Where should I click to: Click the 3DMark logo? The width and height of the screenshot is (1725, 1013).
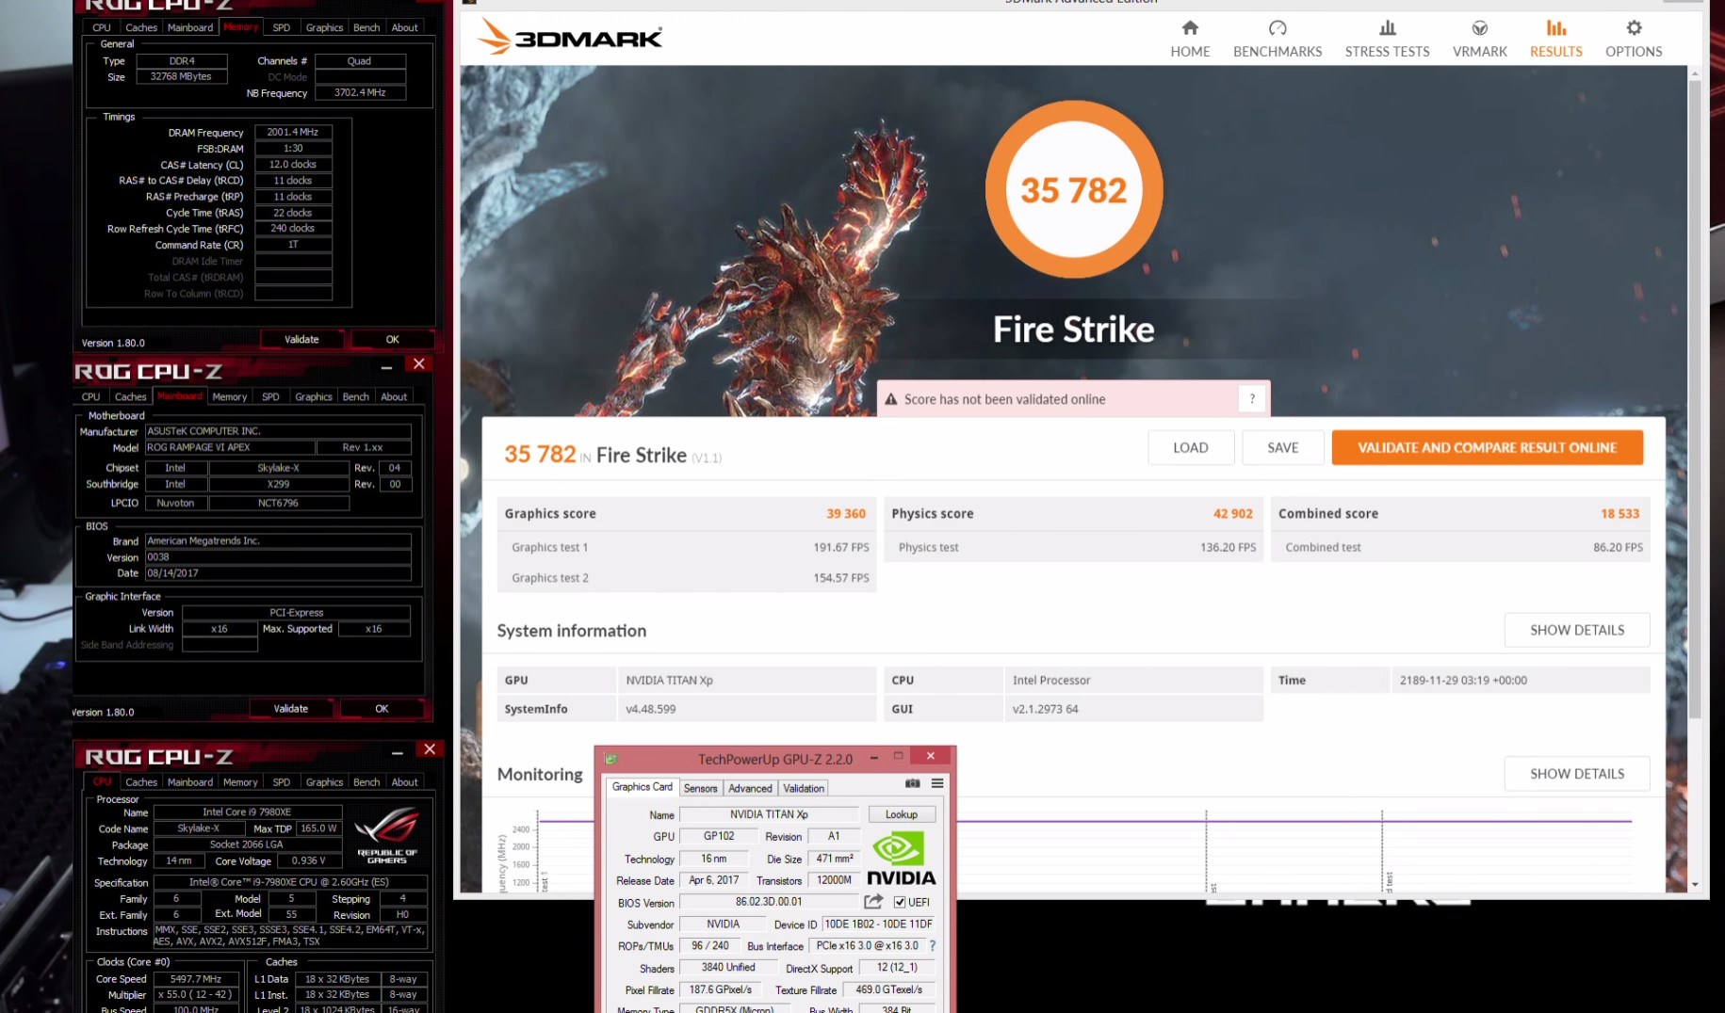click(570, 38)
